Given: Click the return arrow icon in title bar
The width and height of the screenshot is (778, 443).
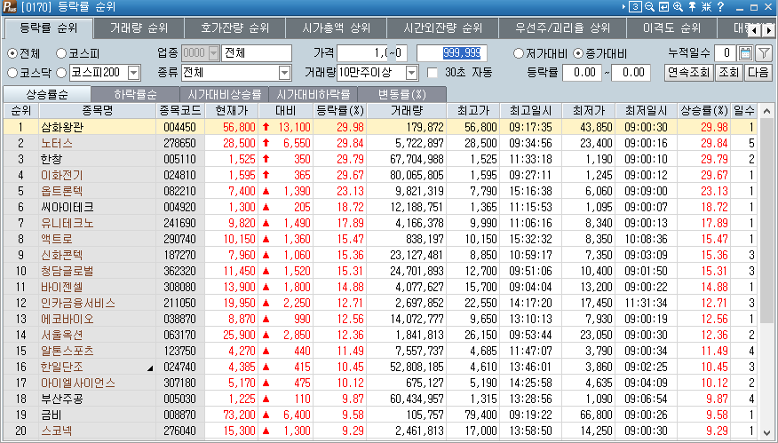Looking at the screenshot, I should point(664,7).
